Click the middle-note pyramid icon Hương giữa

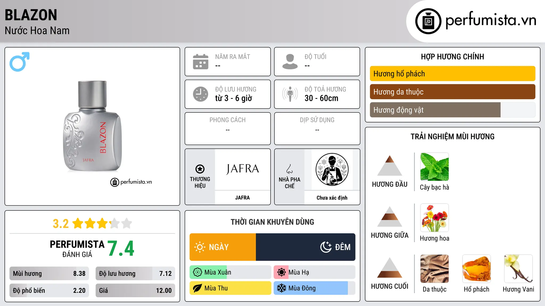click(390, 216)
